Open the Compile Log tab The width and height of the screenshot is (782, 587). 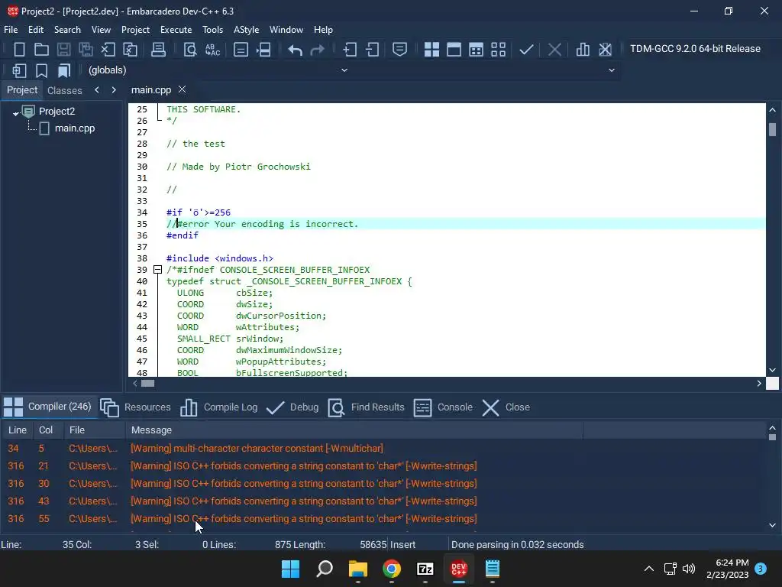pos(218,407)
